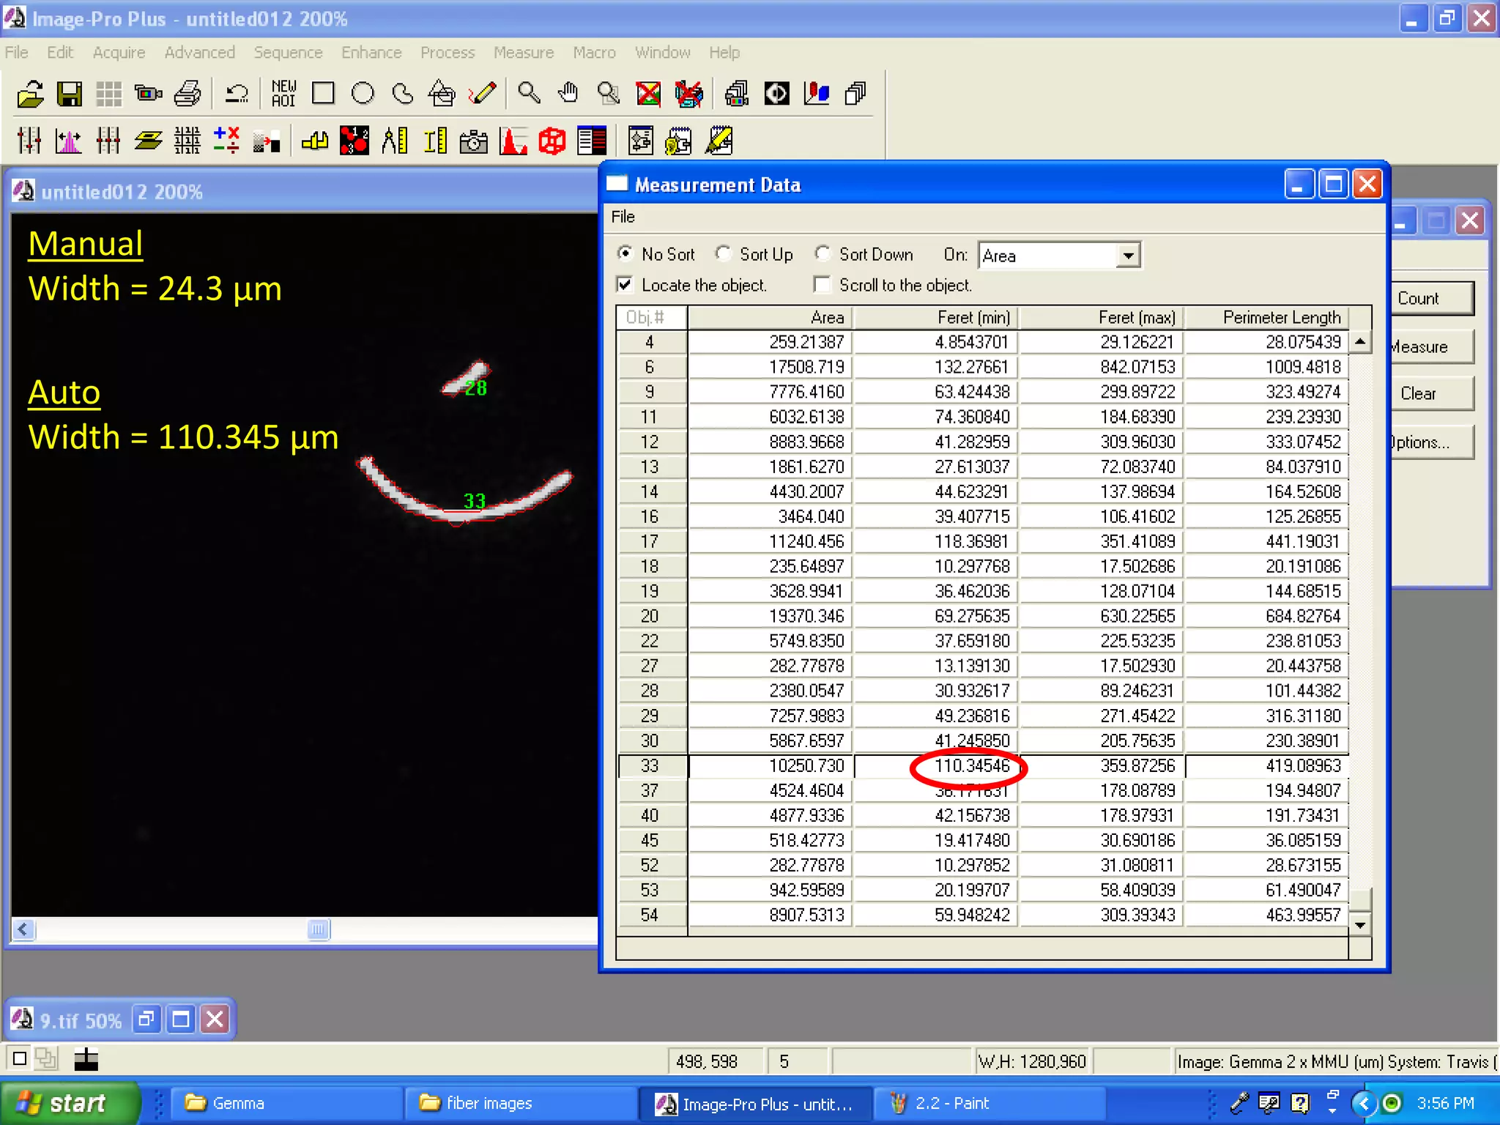Activate the magnifying glass zoom tool

(x=529, y=94)
